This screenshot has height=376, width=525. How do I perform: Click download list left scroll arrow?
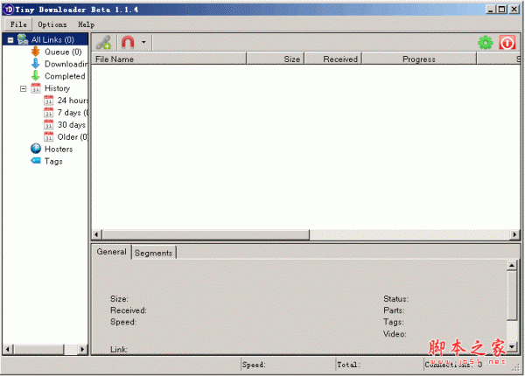click(97, 235)
